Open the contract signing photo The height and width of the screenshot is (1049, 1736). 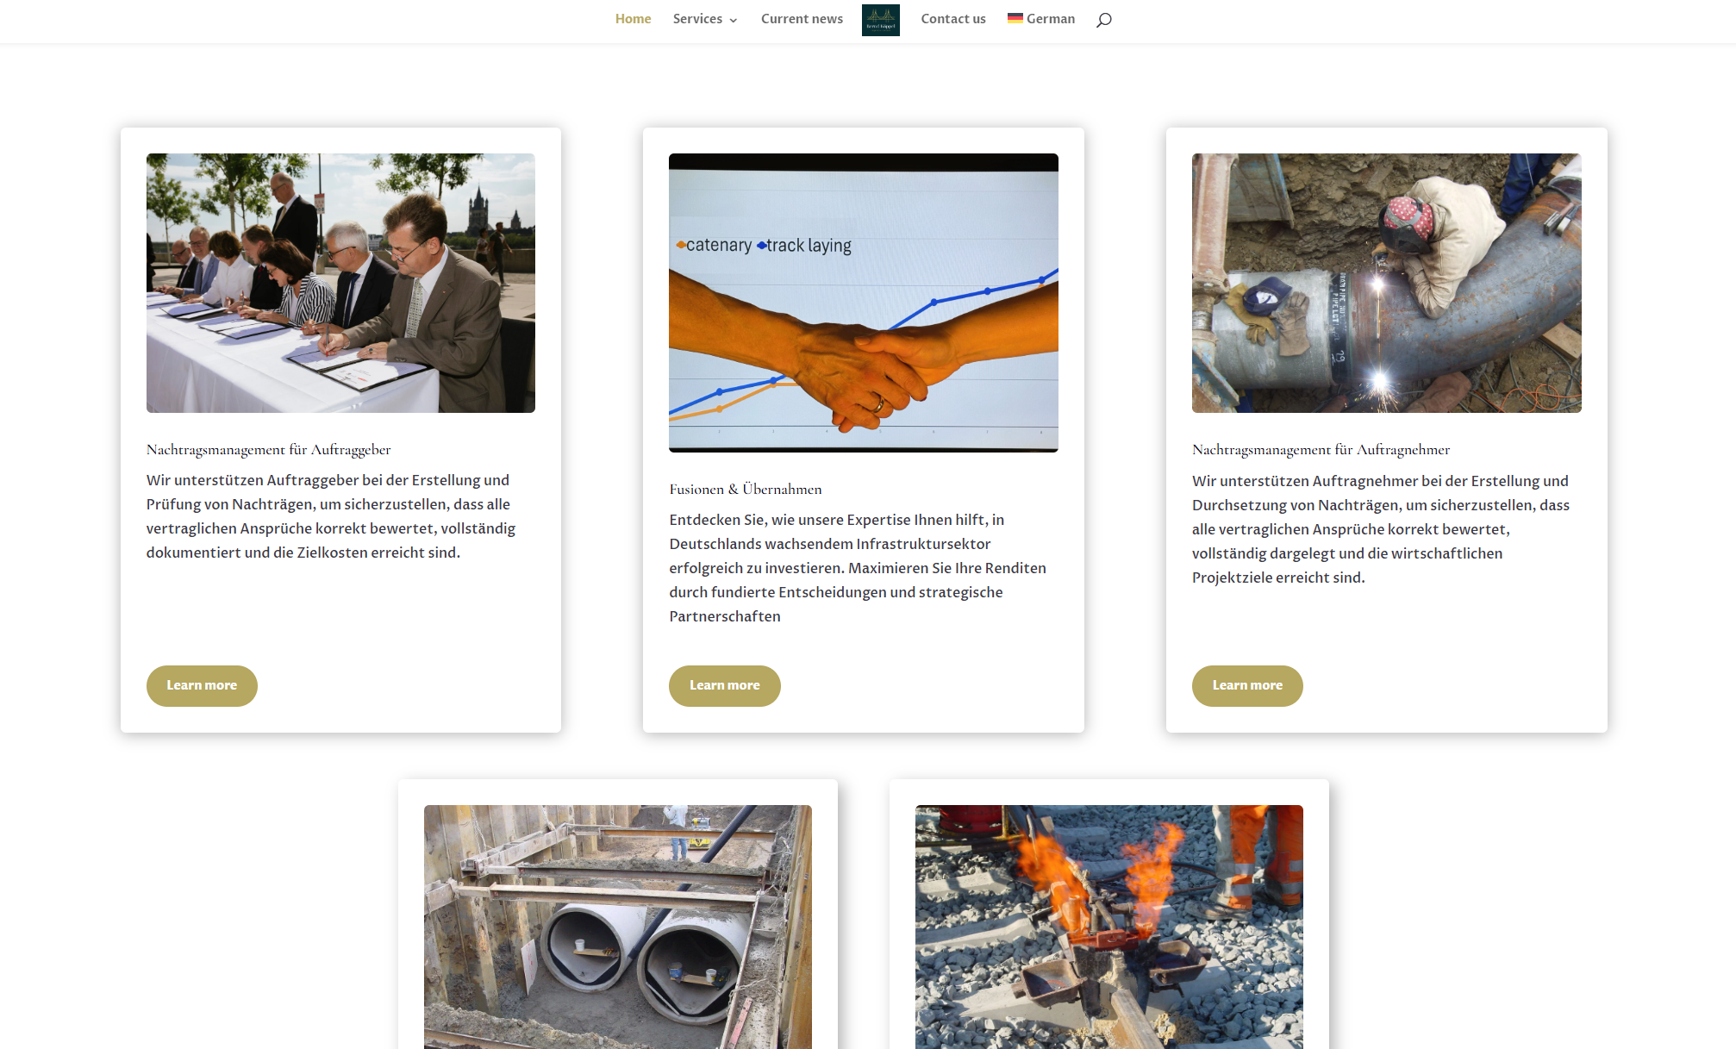[x=340, y=283]
